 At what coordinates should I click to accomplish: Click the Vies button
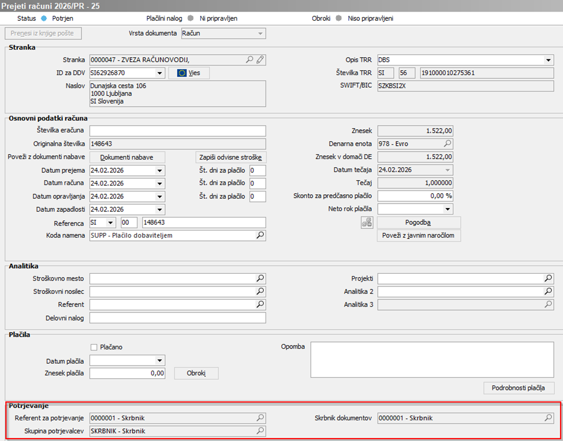tap(189, 73)
